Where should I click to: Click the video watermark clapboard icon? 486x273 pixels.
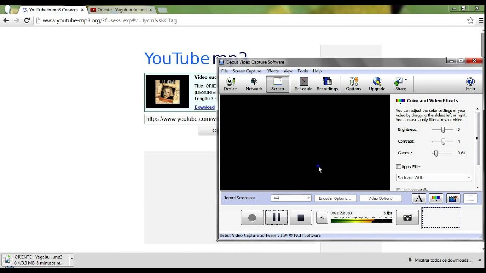click(453, 198)
